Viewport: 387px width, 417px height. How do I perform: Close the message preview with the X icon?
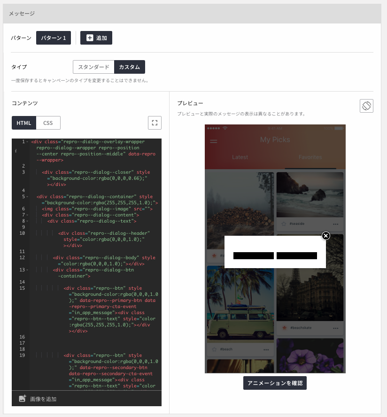coord(326,236)
